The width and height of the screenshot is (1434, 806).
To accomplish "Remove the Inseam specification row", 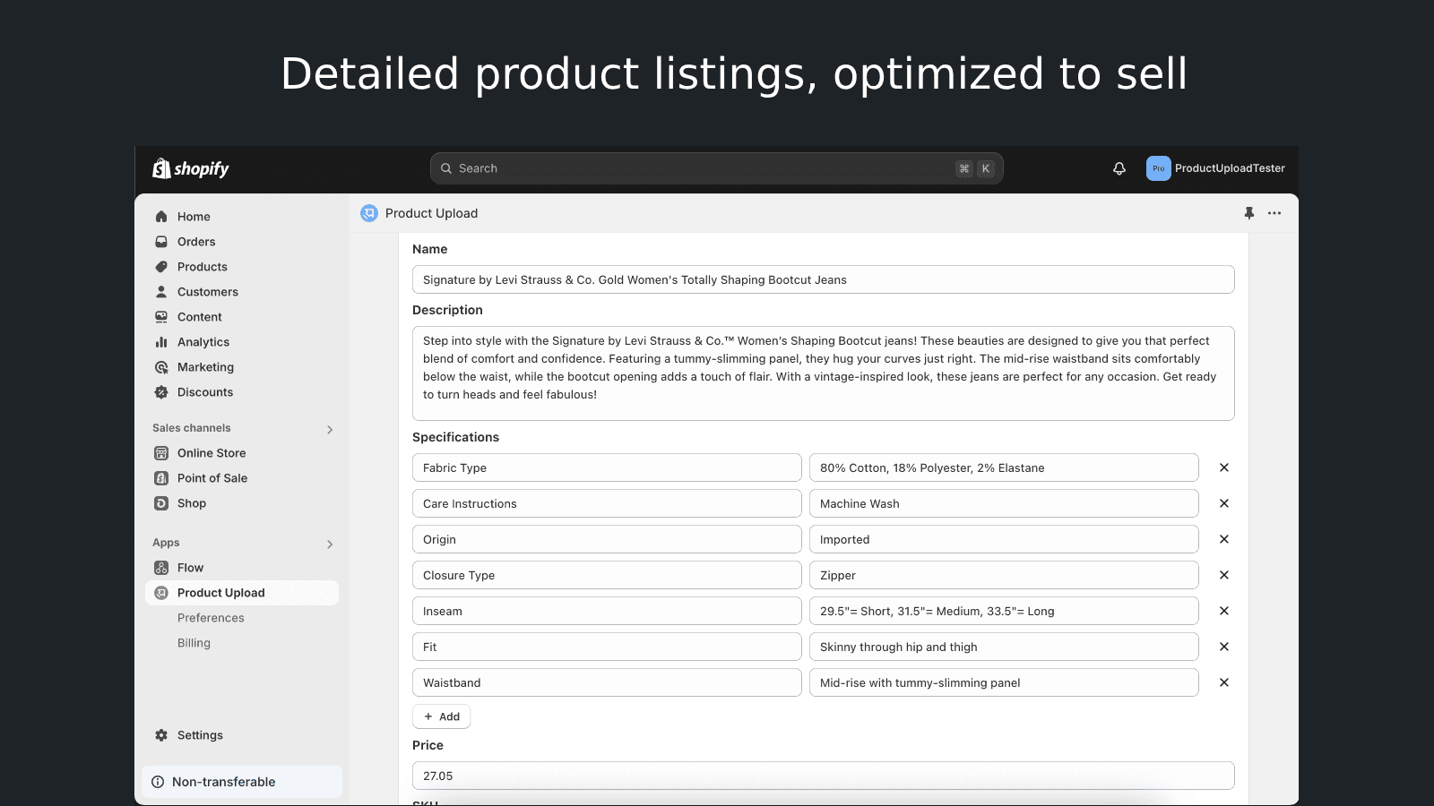I will [1224, 611].
